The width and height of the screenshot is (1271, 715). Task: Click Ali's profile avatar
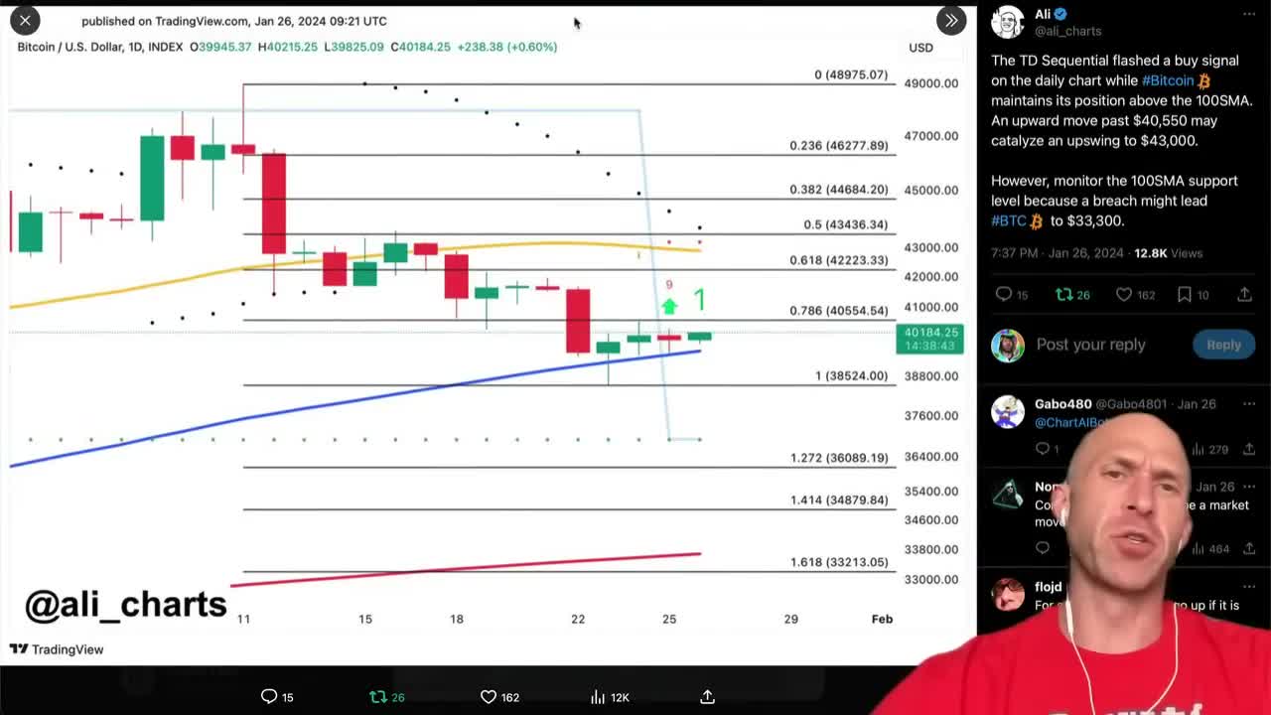pos(1007,21)
